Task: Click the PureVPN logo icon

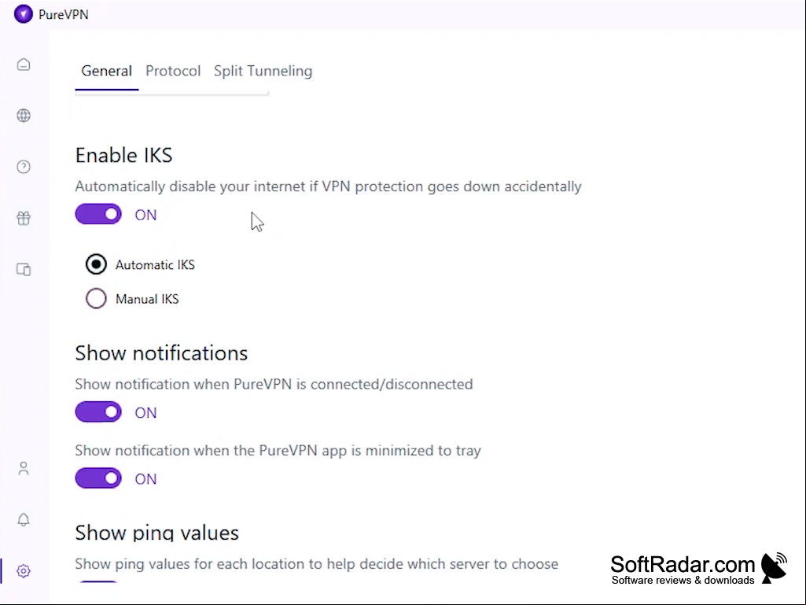Action: tap(23, 14)
